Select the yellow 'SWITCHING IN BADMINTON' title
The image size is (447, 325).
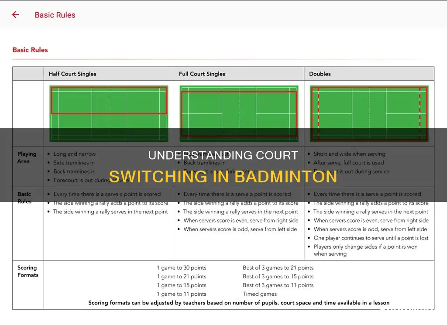pyautogui.click(x=223, y=177)
